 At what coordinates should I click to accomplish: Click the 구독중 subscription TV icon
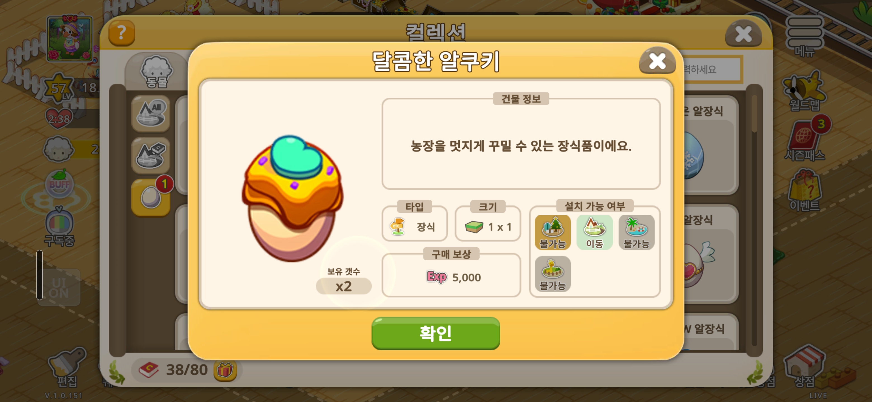click(x=59, y=226)
